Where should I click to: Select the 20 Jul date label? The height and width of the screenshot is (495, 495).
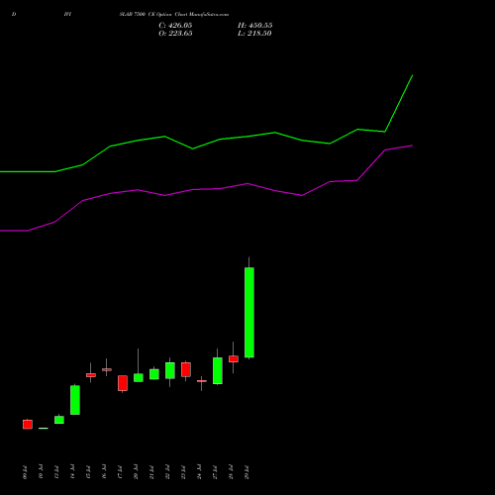[136, 472]
